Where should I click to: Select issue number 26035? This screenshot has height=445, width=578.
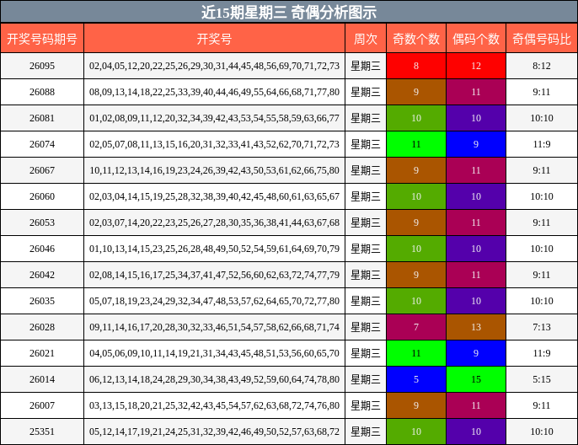coord(42,301)
